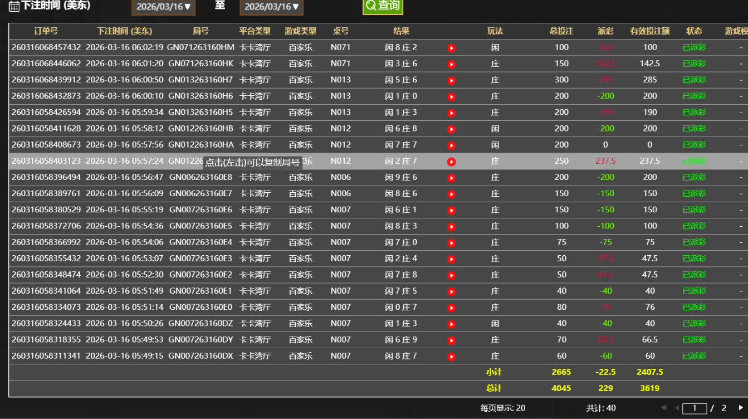Play video replay for round GN071263160HM
This screenshot has width=748, height=419.
point(451,48)
